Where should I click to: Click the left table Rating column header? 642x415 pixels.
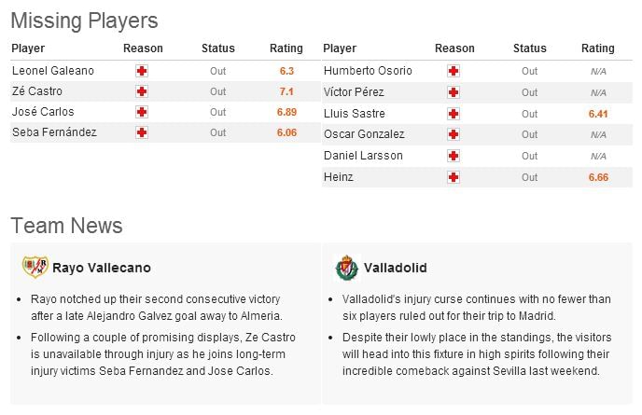click(x=286, y=48)
